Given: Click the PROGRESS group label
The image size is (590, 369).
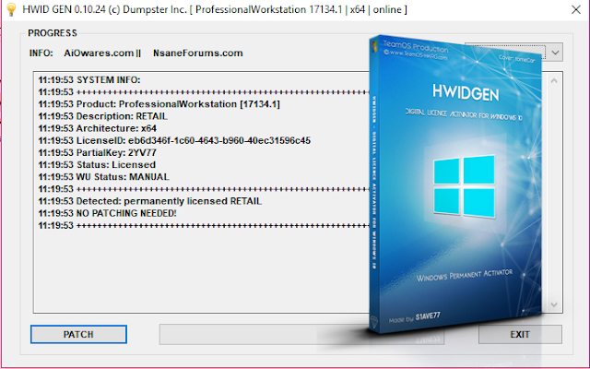Looking at the screenshot, I should pyautogui.click(x=53, y=33).
